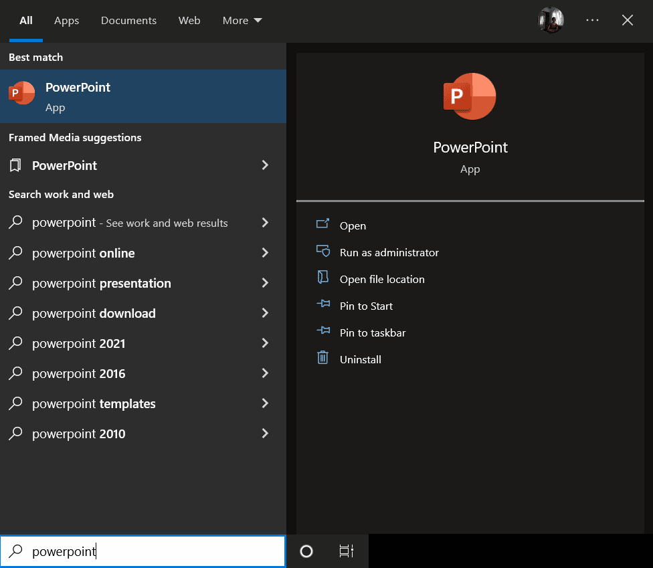Image resolution: width=653 pixels, height=568 pixels.
Task: Click the Pin to taskbar icon
Action: coord(322,332)
